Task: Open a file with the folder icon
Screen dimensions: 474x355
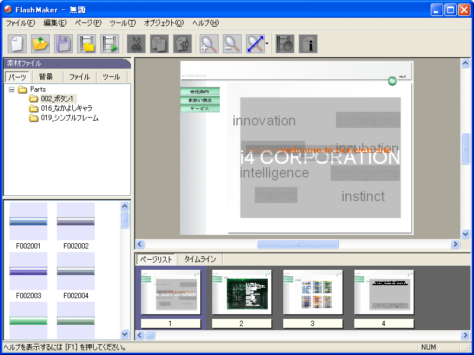Action: (x=40, y=44)
